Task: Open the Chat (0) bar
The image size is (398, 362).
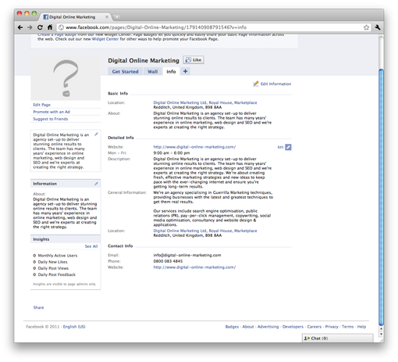Action: [x=337, y=339]
